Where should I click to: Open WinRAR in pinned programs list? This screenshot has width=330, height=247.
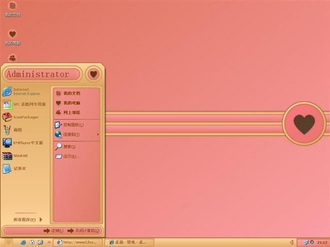pyautogui.click(x=25, y=155)
